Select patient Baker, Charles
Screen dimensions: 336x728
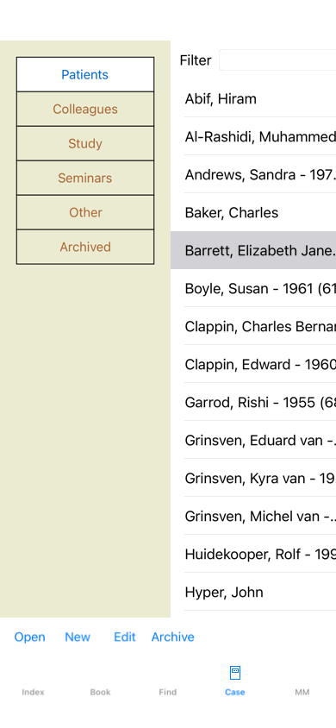pos(253,213)
